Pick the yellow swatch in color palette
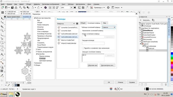 click(172, 60)
